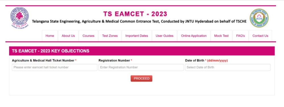Click the TS EAMCET - 2023 title heading

pyautogui.click(x=135, y=14)
